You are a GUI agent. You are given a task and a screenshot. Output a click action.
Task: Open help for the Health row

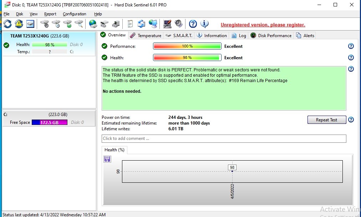[351, 57]
